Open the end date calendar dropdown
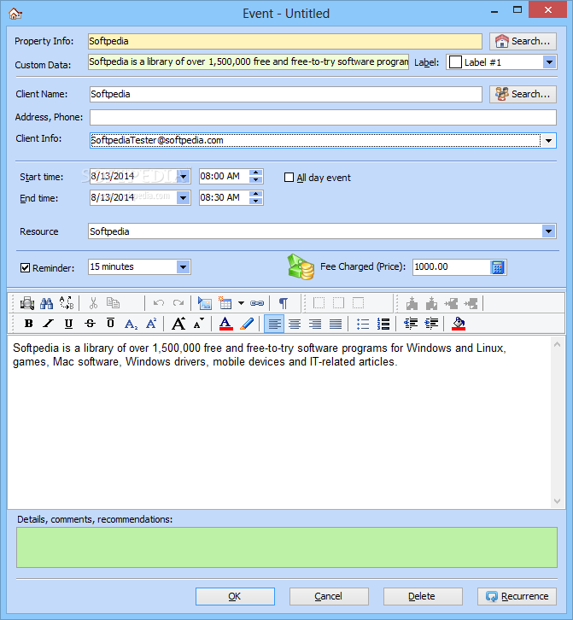573x620 pixels. (183, 198)
